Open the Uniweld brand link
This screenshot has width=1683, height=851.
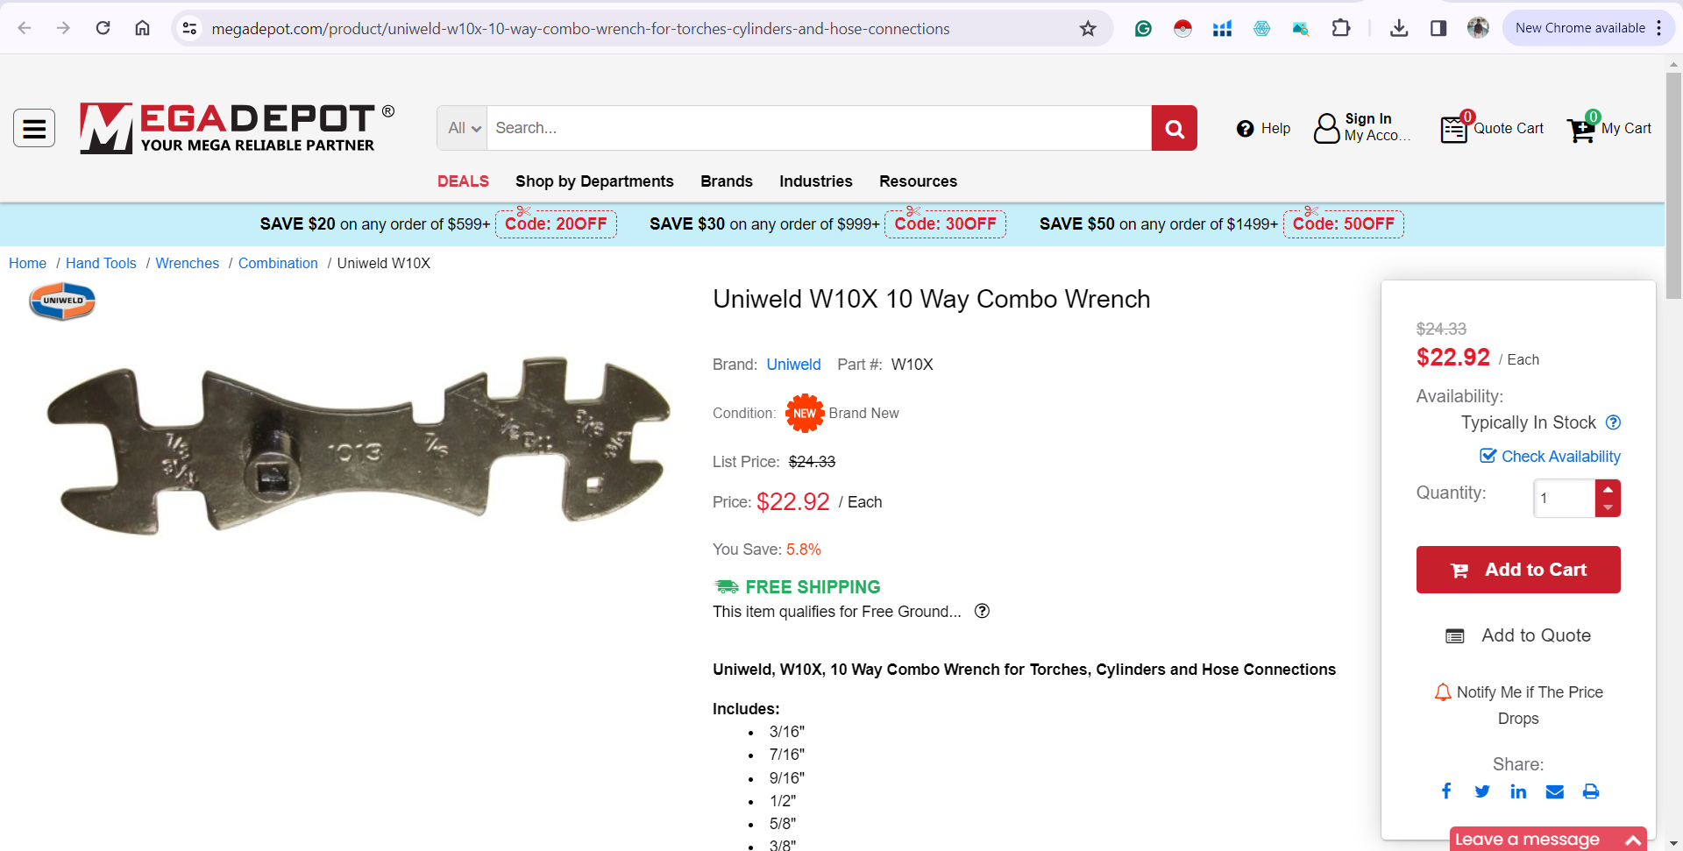click(793, 365)
